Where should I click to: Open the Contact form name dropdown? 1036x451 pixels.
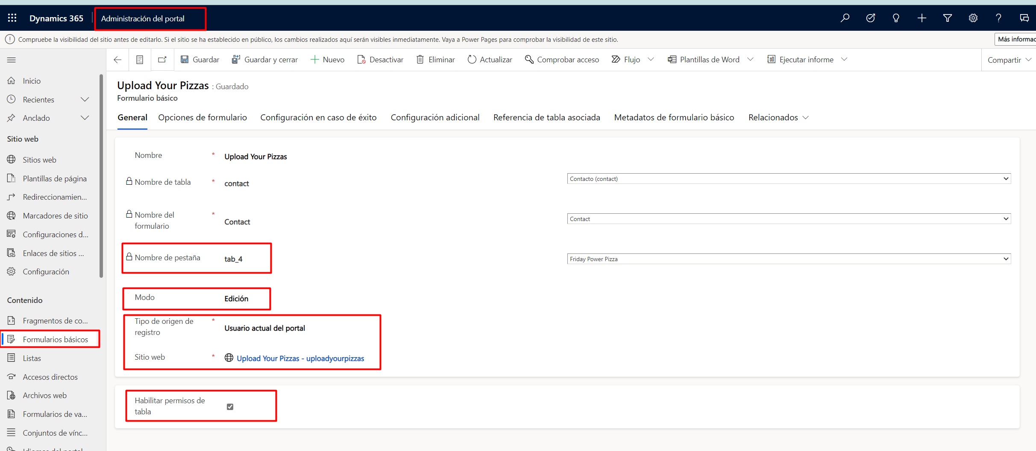pyautogui.click(x=789, y=218)
